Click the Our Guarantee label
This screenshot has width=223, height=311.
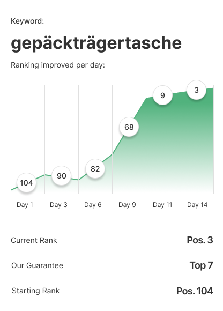[x=38, y=265]
